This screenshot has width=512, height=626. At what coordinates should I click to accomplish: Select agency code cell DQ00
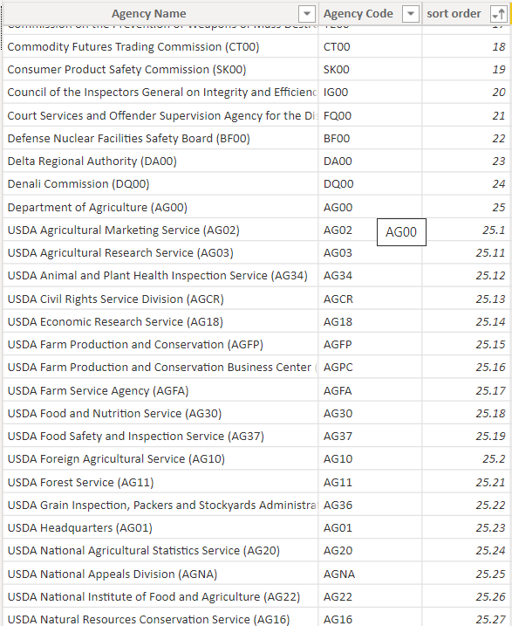[370, 184]
